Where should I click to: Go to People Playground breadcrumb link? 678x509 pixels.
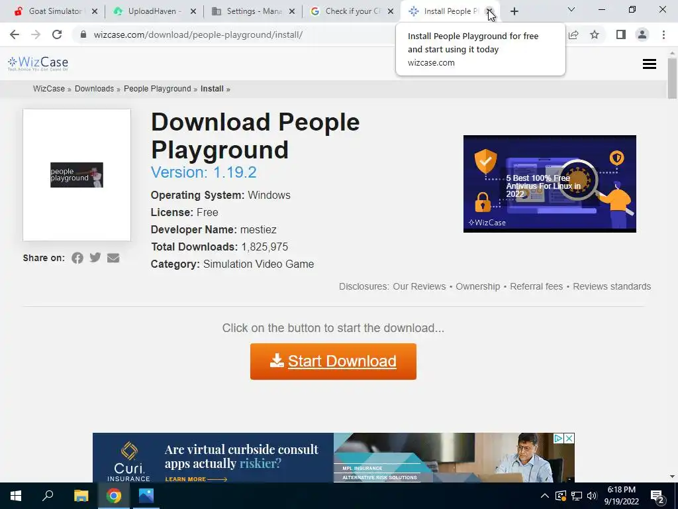click(158, 89)
